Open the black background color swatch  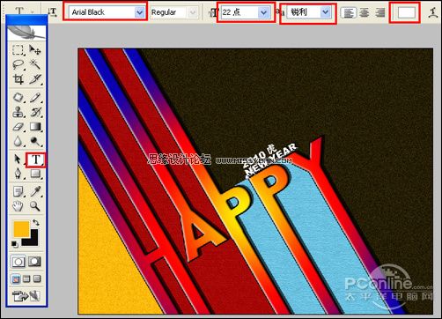tap(33, 241)
